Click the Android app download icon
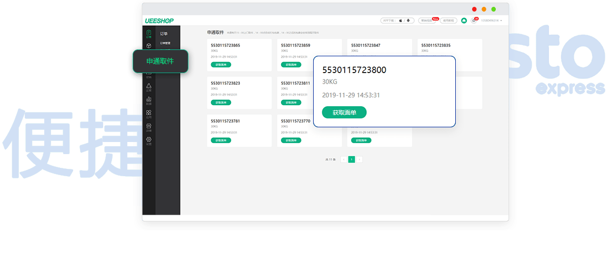The height and width of the screenshot is (263, 610). point(408,21)
